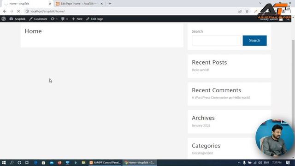
Task: Open Windows taskbar search icon
Action: coord(12,163)
